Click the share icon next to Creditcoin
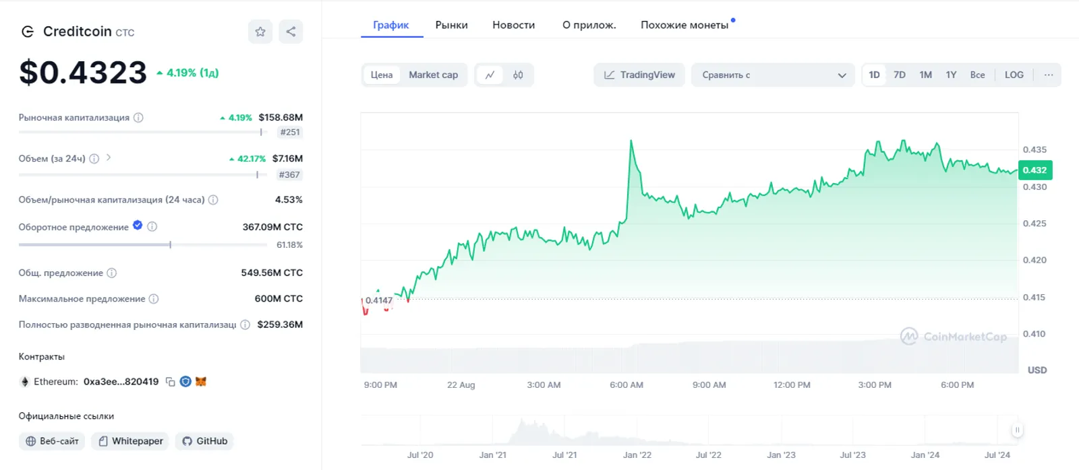This screenshot has height=470, width=1079. point(291,32)
